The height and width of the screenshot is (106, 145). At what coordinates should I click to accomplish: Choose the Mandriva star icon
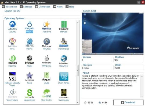point(47,25)
